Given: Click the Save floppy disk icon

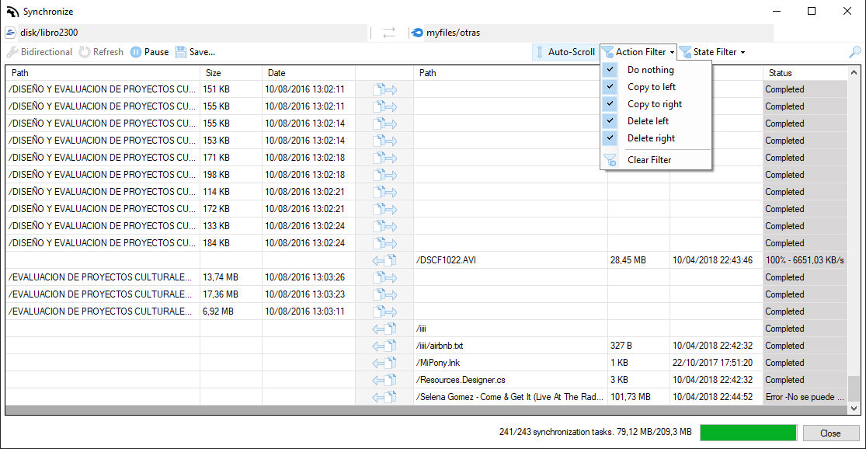Looking at the screenshot, I should (x=181, y=52).
